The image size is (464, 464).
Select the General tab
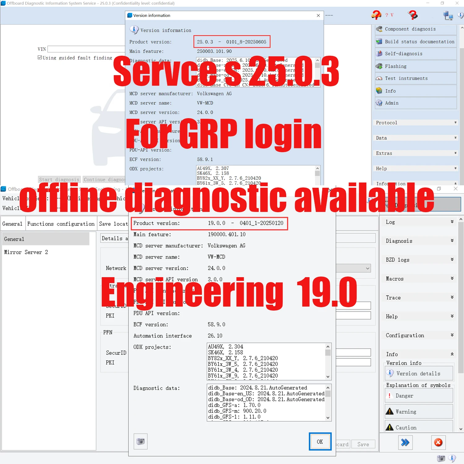[x=12, y=223]
